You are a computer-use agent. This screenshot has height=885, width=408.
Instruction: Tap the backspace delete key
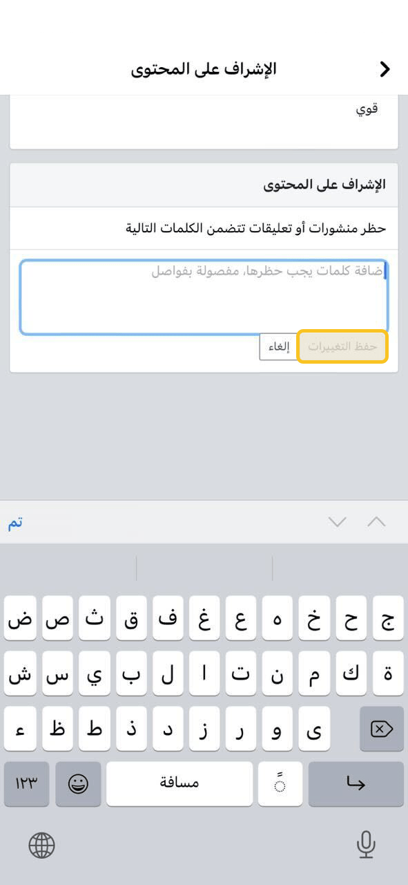382,729
